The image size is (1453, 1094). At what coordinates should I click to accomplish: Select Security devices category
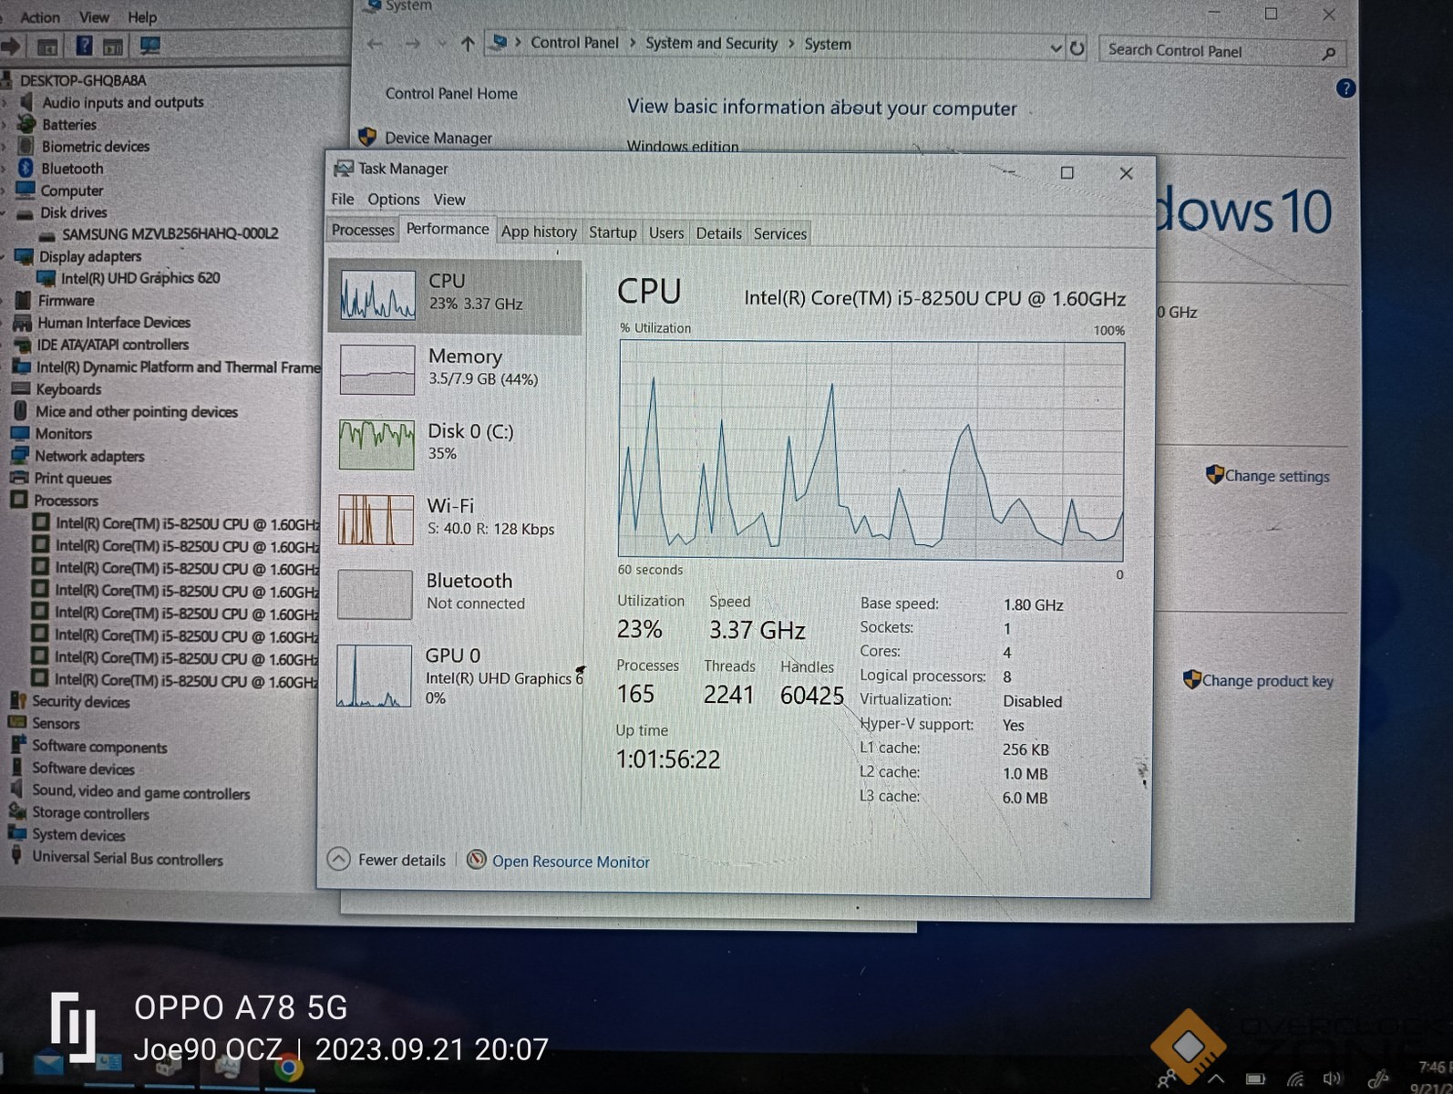coord(81,702)
